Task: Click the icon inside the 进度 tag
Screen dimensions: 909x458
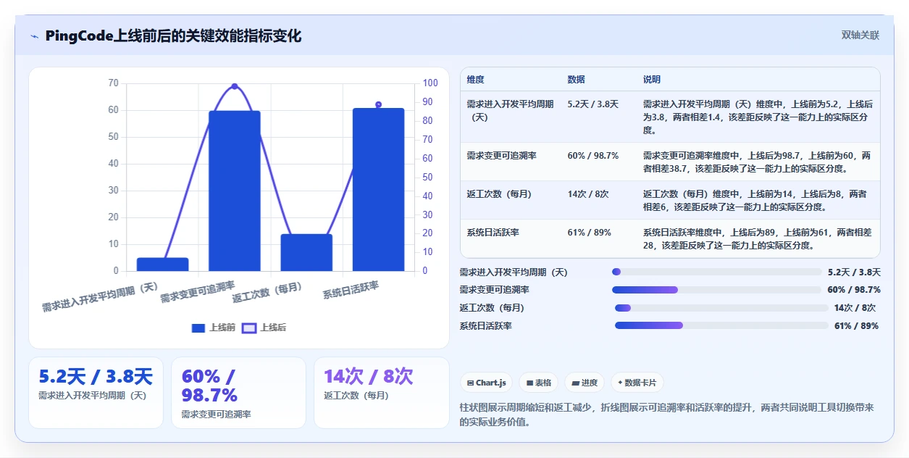Action: [576, 383]
